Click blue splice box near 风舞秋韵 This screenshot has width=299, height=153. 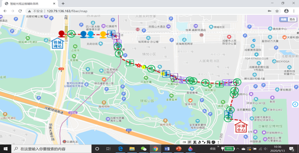[x=166, y=74]
